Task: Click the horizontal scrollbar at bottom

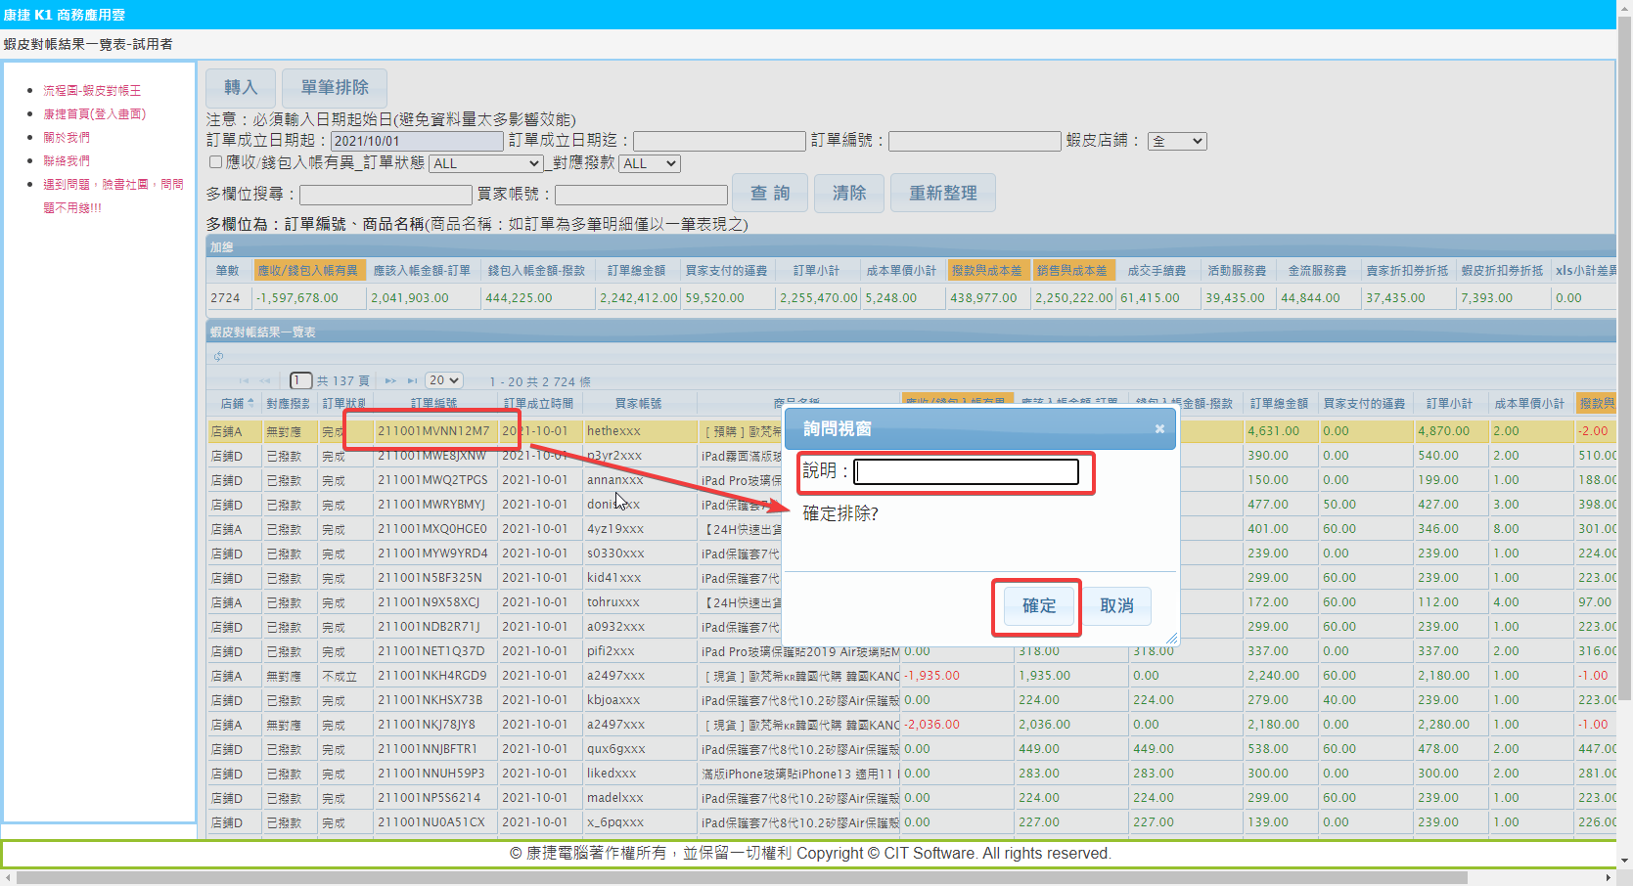Action: click(744, 878)
